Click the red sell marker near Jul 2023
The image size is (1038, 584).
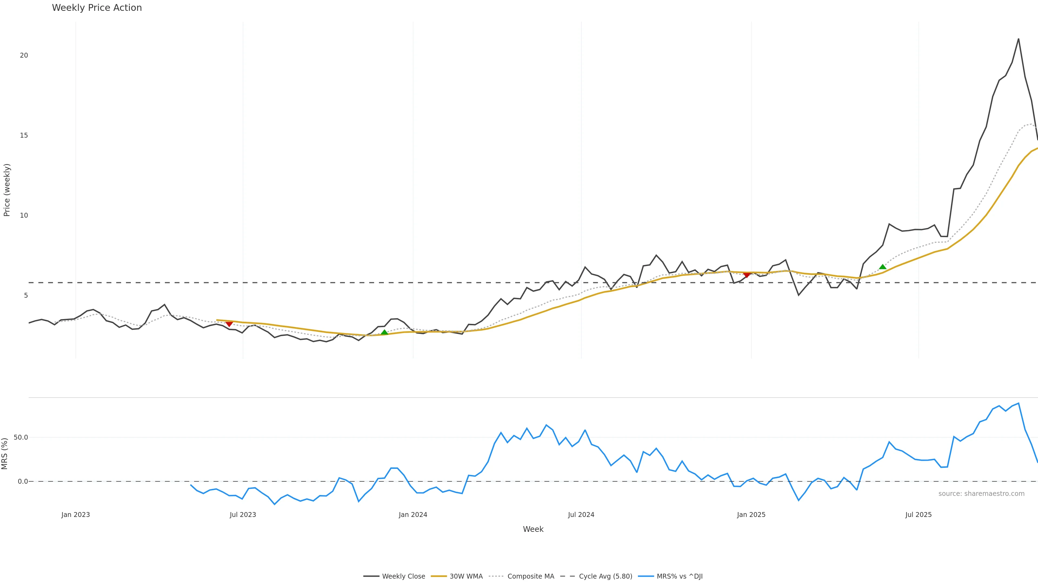tap(229, 324)
